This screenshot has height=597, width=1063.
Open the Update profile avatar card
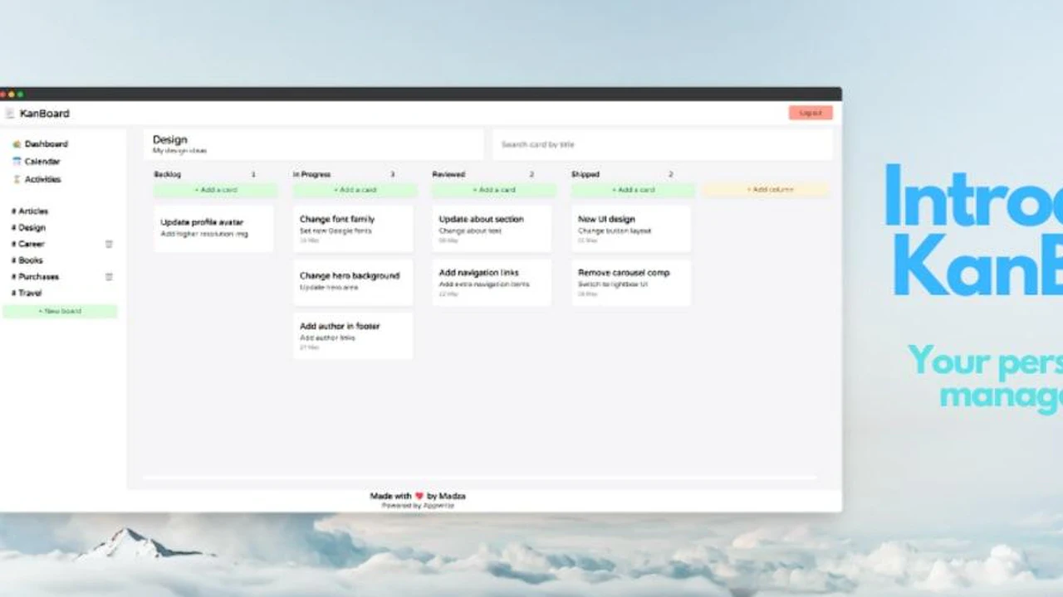(x=213, y=227)
